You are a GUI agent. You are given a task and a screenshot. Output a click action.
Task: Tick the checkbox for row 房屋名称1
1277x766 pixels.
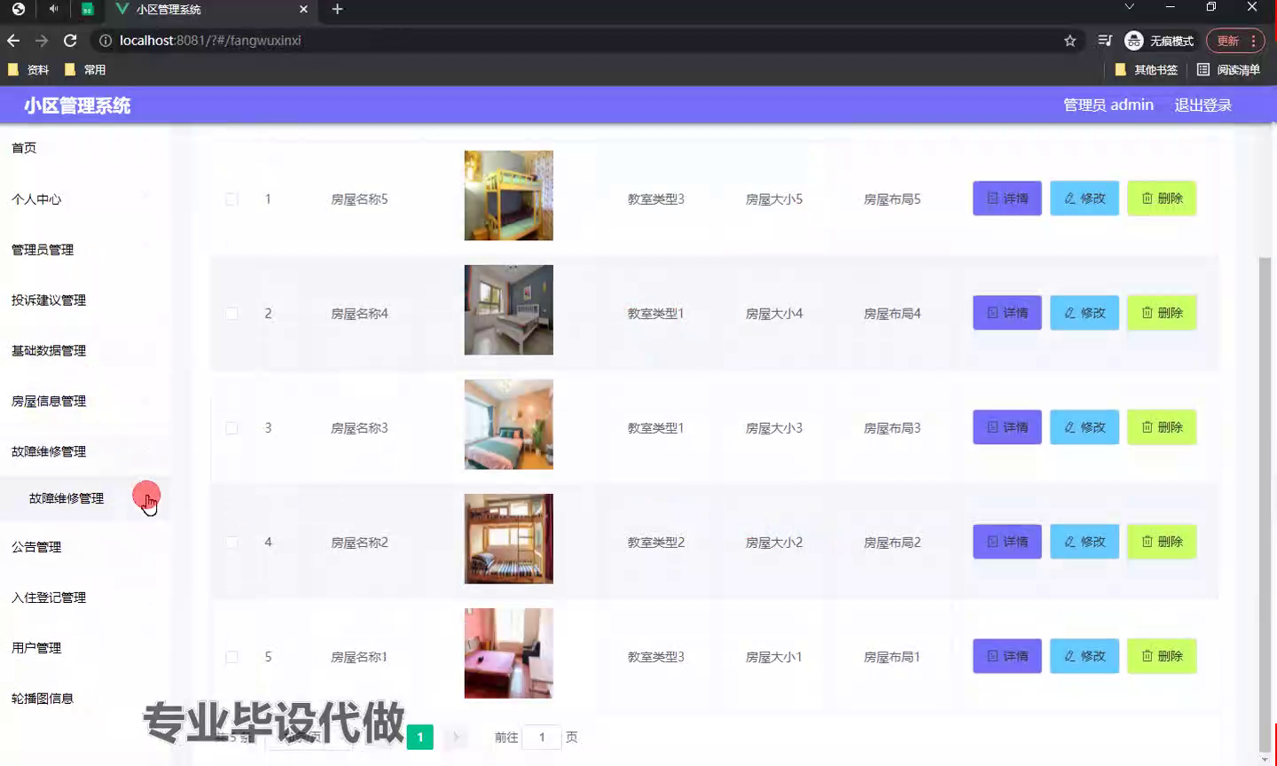click(x=231, y=657)
